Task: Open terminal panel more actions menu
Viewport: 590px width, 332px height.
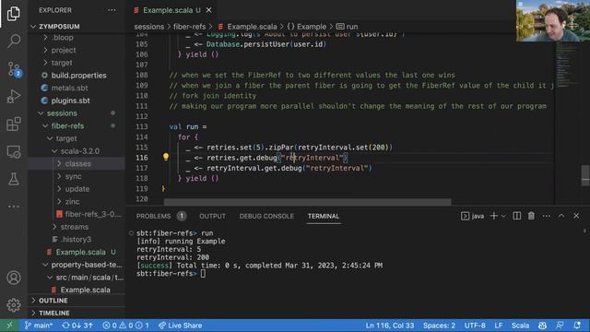Action: (x=547, y=216)
